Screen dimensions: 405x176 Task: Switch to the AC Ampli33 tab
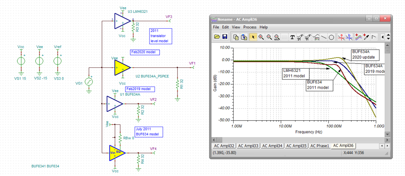(x=248, y=146)
